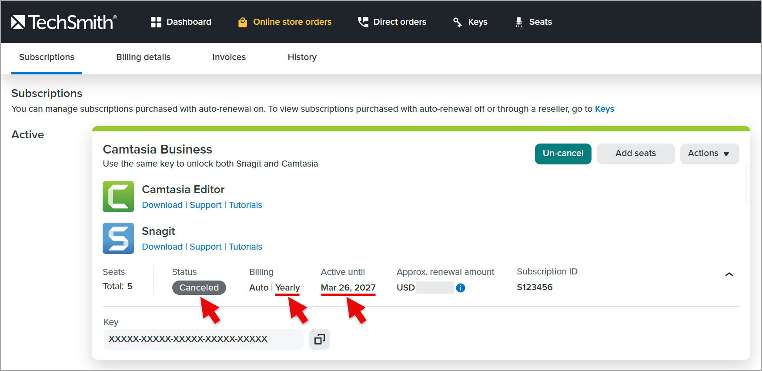Click 'Use the same key to unlock' text
This screenshot has width=762, height=371.
(210, 164)
